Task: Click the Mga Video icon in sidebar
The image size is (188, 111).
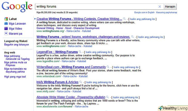Action: click(x=6, y=29)
